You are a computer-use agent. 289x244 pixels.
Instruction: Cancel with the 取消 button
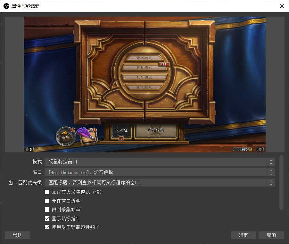[271, 235]
